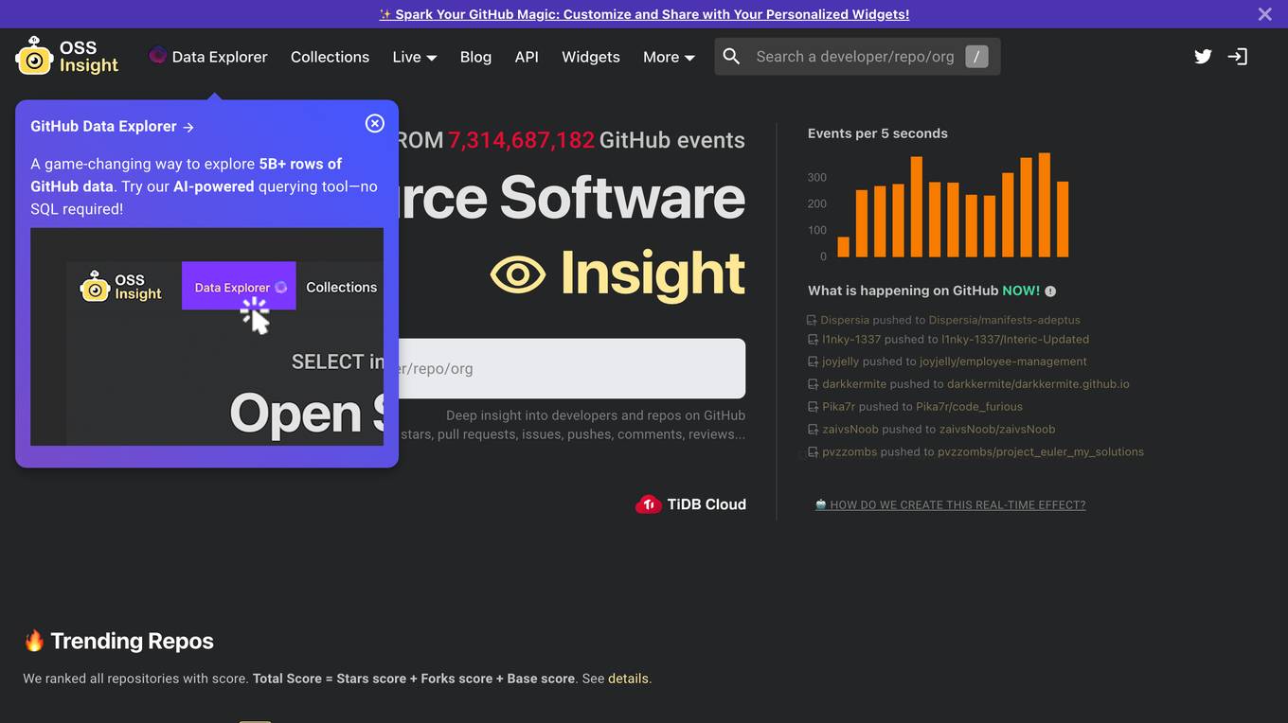Click the 7,314,687,182 events counter

coord(521,140)
